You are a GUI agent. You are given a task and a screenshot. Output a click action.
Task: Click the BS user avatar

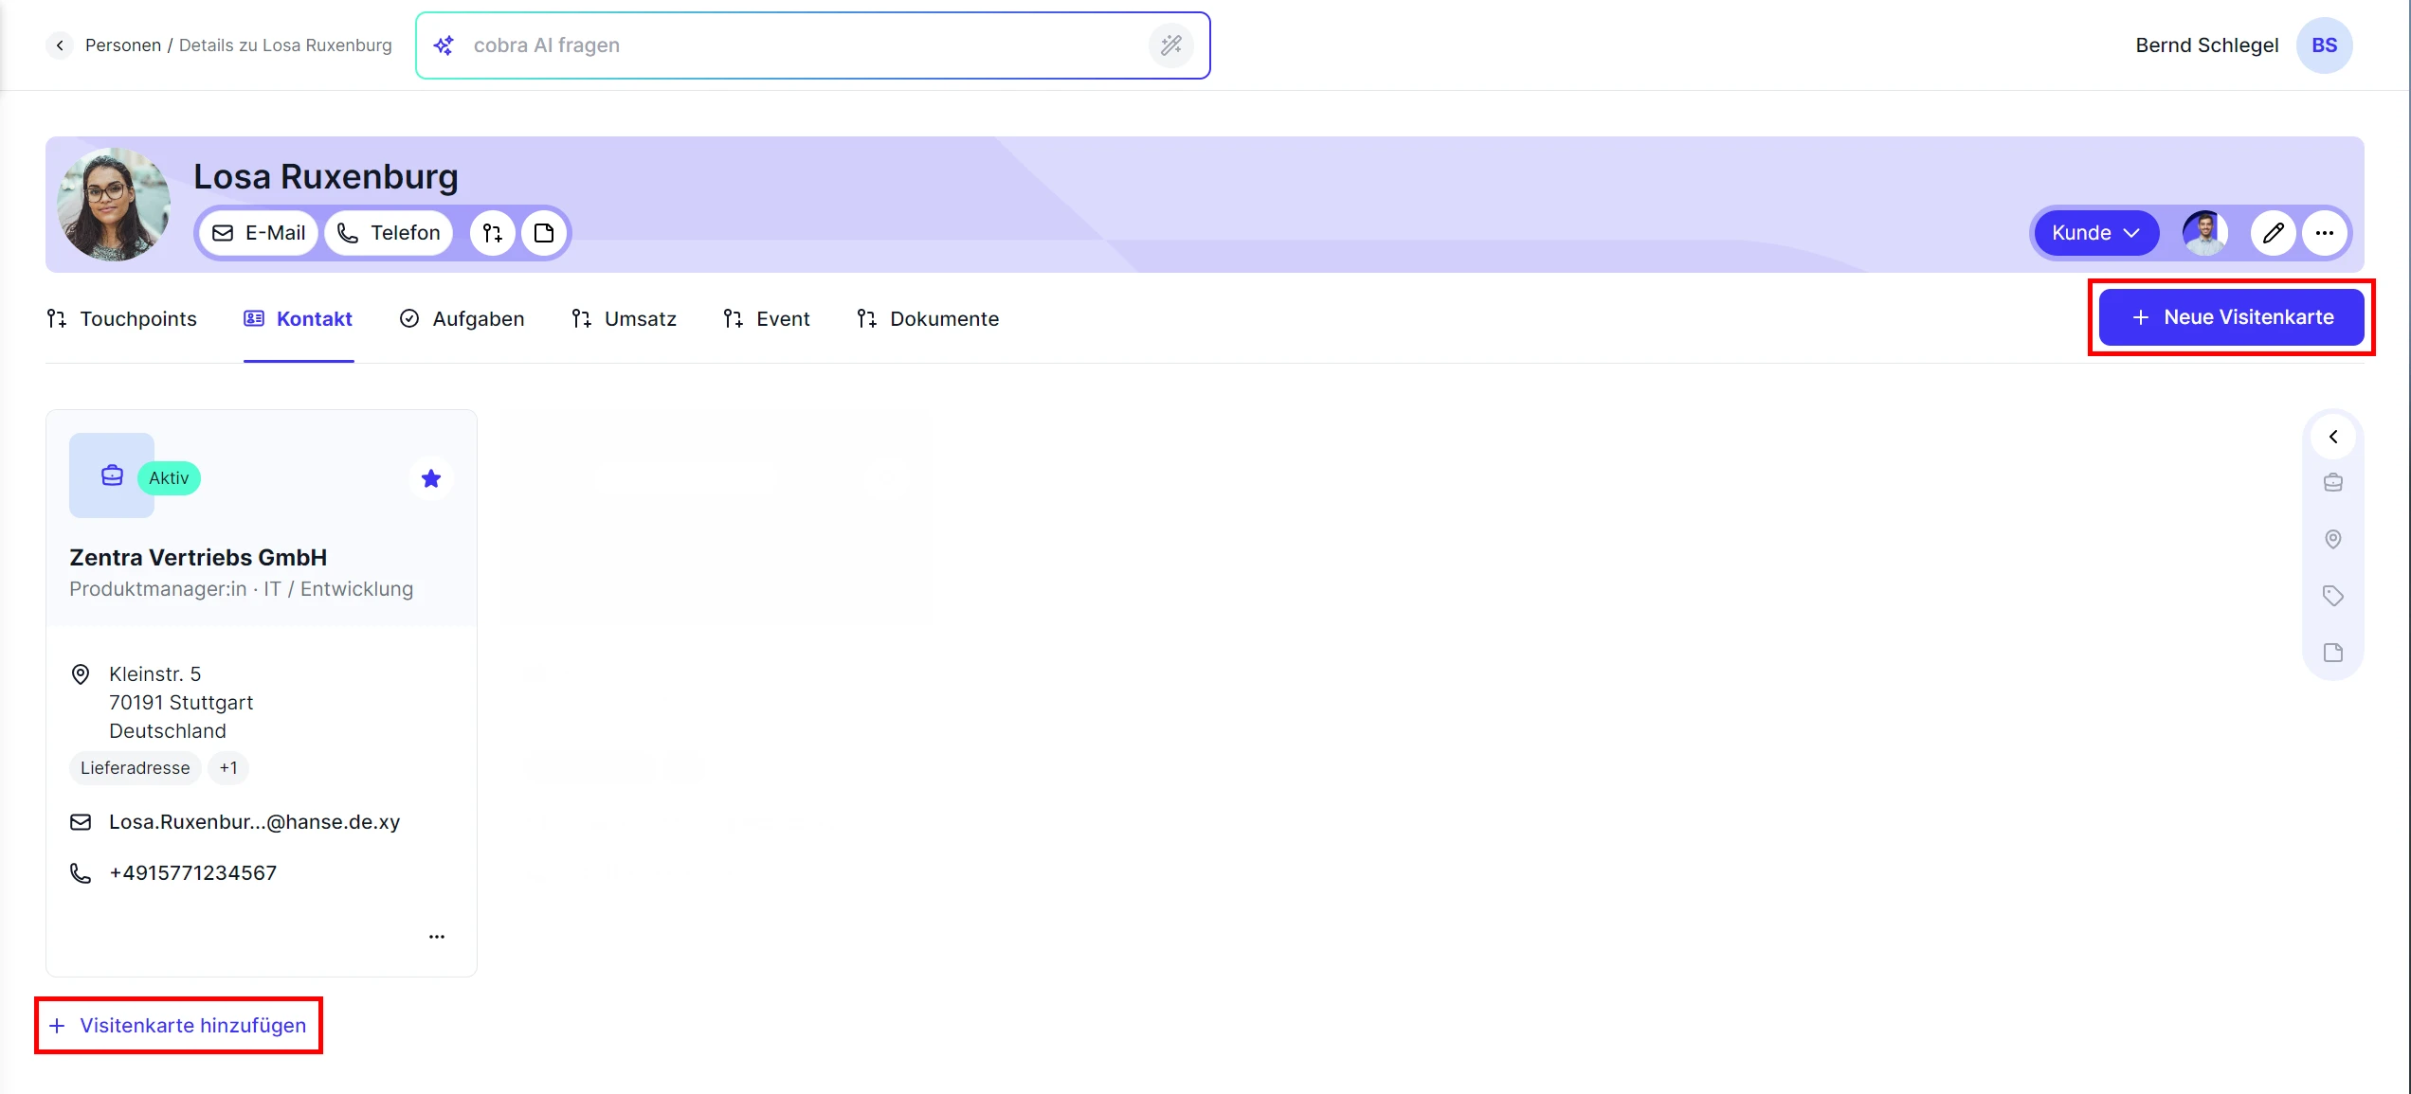coord(2324,45)
